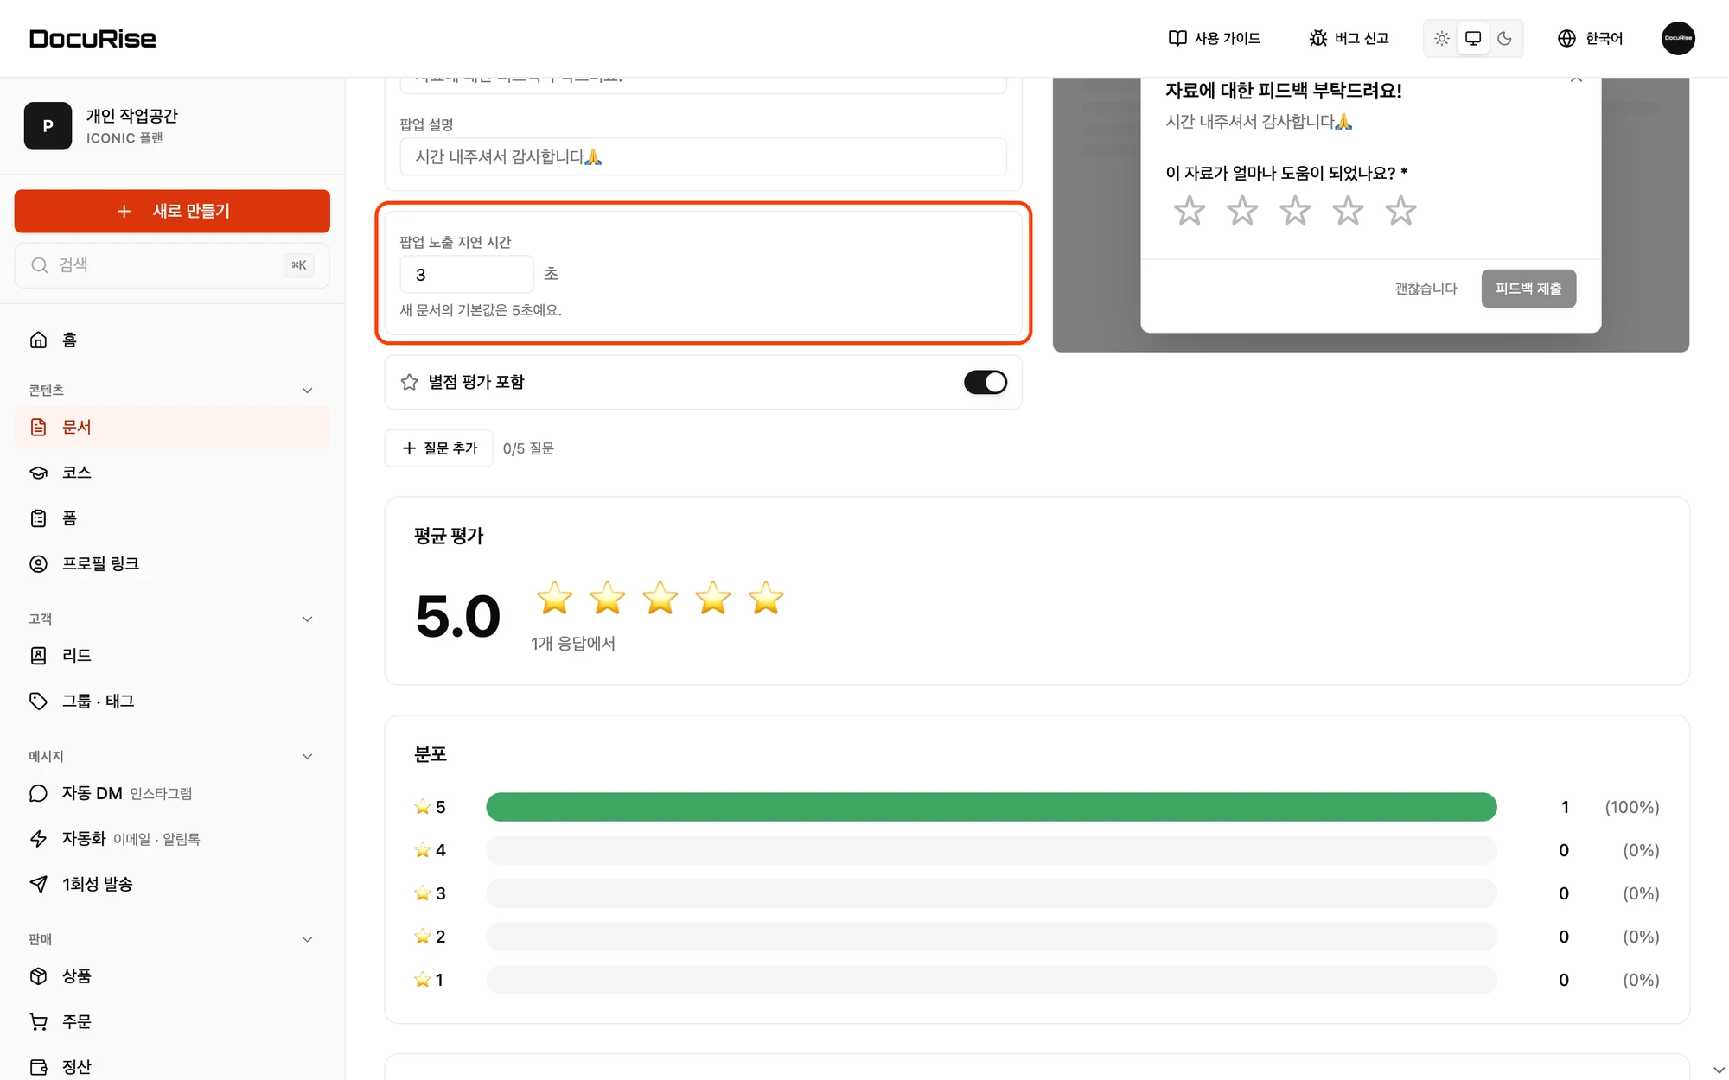Open 주문 in the sidebar
The height and width of the screenshot is (1080, 1729).
click(x=172, y=1021)
